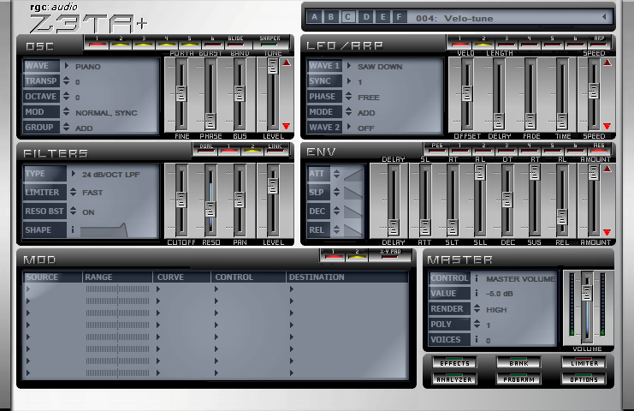Open preset list arrow beside Velo-tune

coord(604,17)
